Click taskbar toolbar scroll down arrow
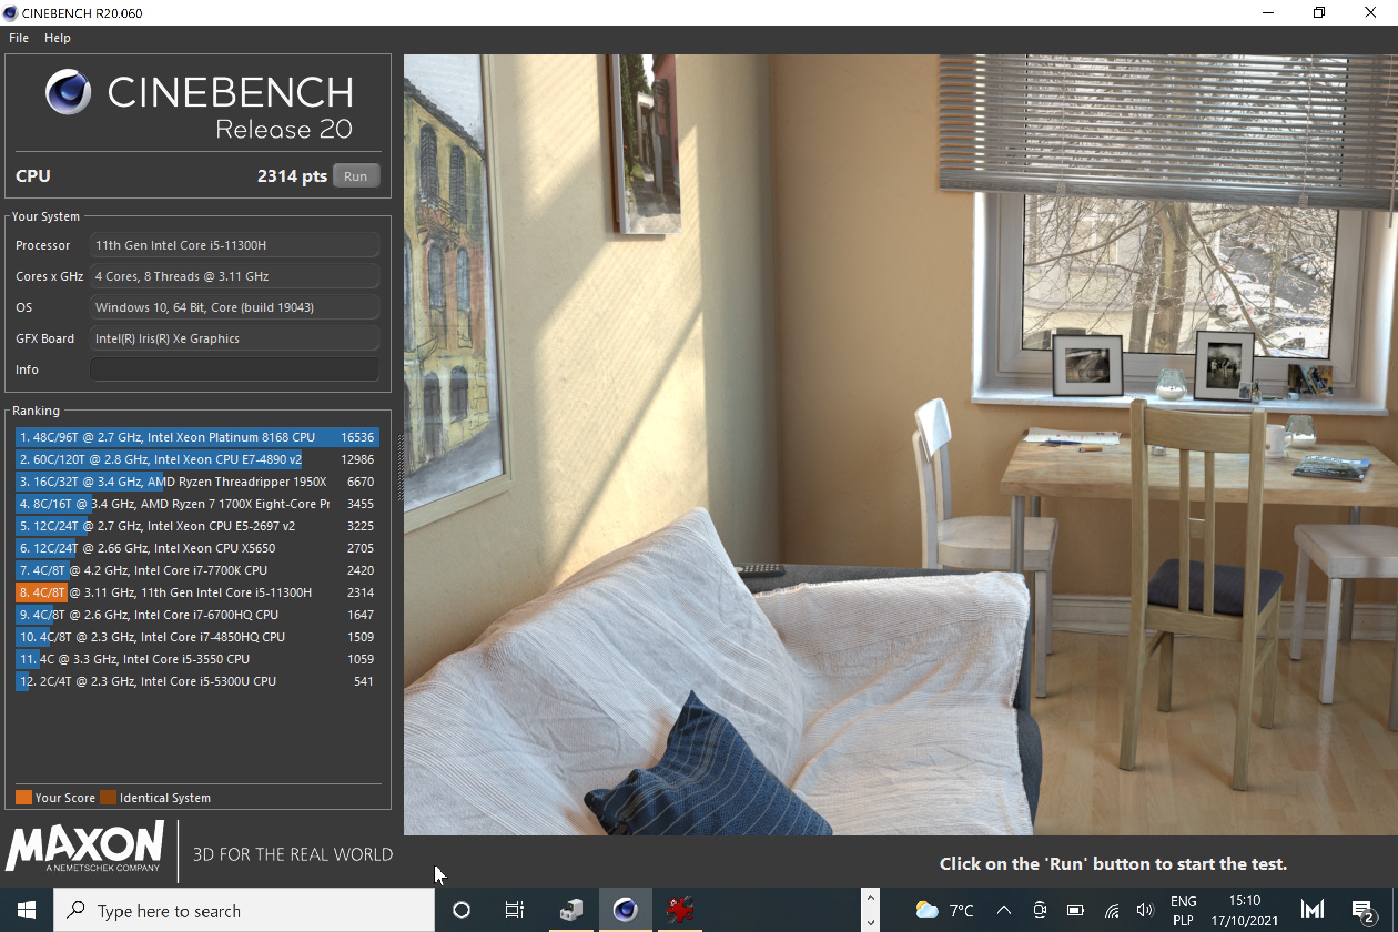Image resolution: width=1398 pixels, height=932 pixels. pos(870,922)
